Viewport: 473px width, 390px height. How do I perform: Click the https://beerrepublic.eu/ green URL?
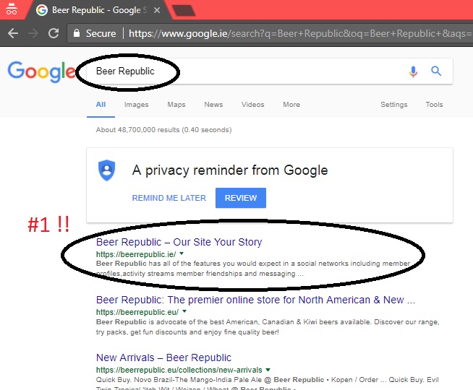pos(137,312)
